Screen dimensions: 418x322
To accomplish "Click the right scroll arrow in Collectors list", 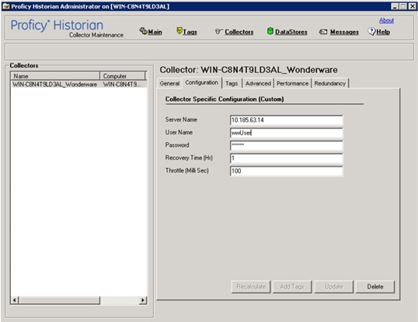I will pos(143,300).
